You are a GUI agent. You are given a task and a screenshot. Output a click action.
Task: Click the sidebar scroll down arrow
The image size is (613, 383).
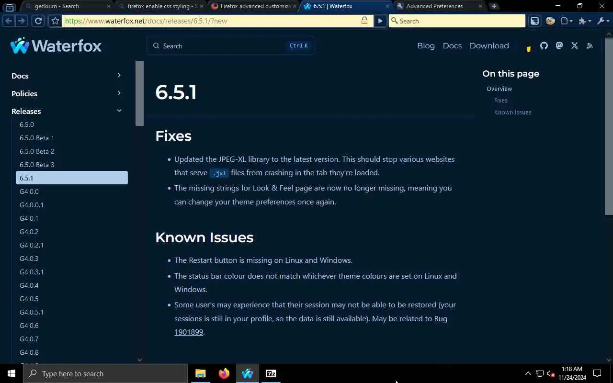[139, 360]
